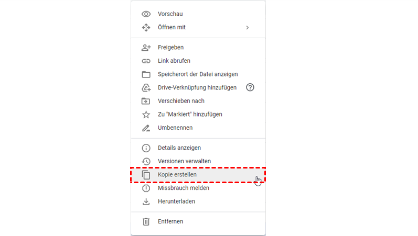Viewport: 418px width, 236px height.
Task: Click the pencil Umbenennen icon
Action: [x=146, y=128]
